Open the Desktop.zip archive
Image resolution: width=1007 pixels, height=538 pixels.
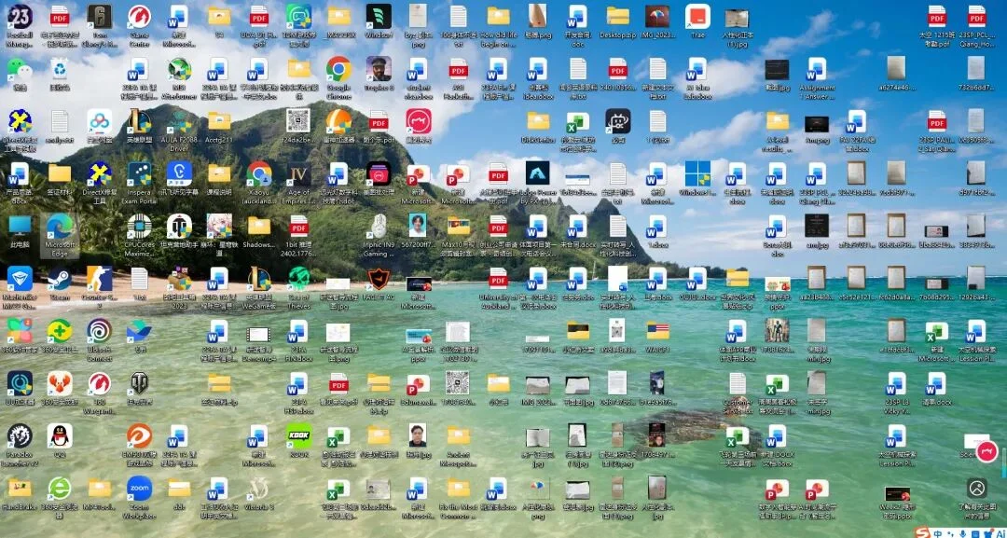617,17
